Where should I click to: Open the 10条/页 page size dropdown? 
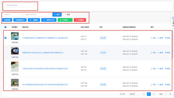click(133, 94)
